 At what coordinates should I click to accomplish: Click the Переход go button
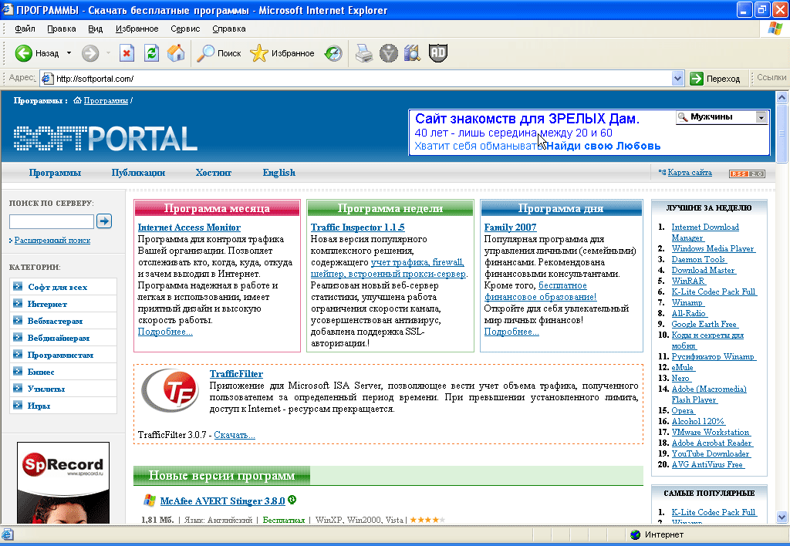[x=715, y=79]
